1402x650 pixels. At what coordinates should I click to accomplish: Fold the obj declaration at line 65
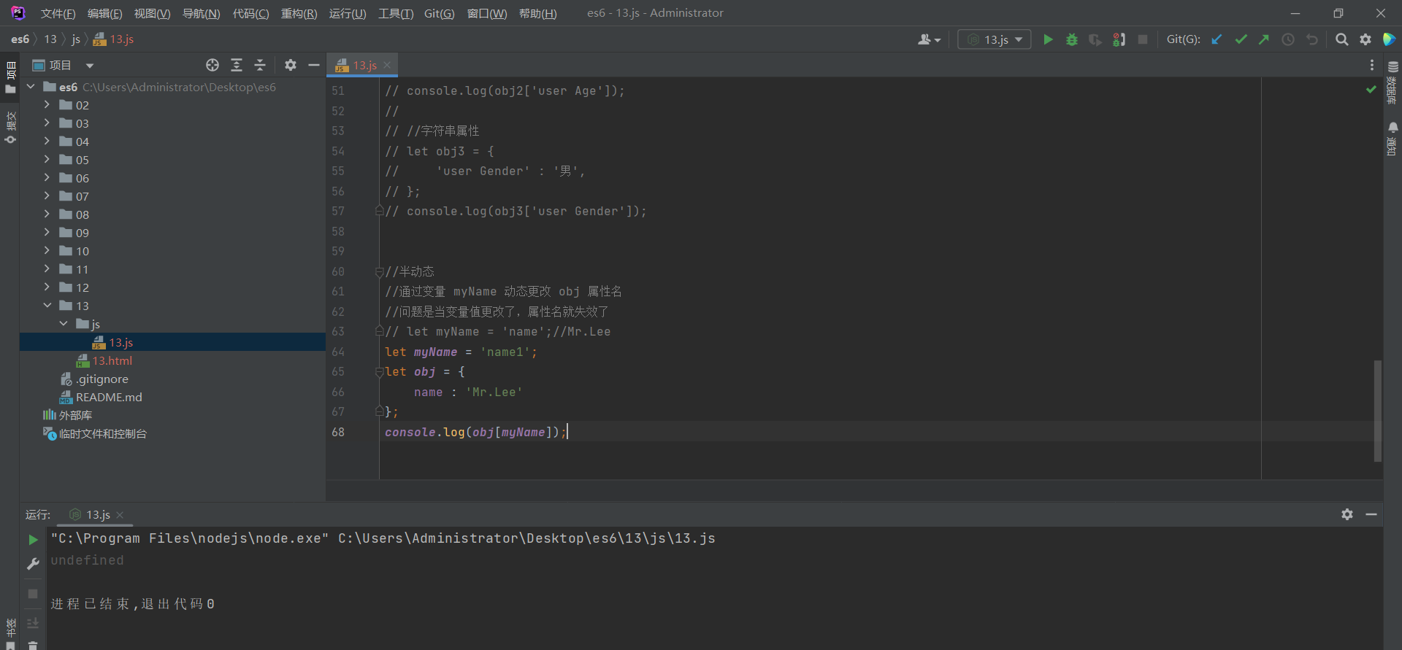pos(379,372)
